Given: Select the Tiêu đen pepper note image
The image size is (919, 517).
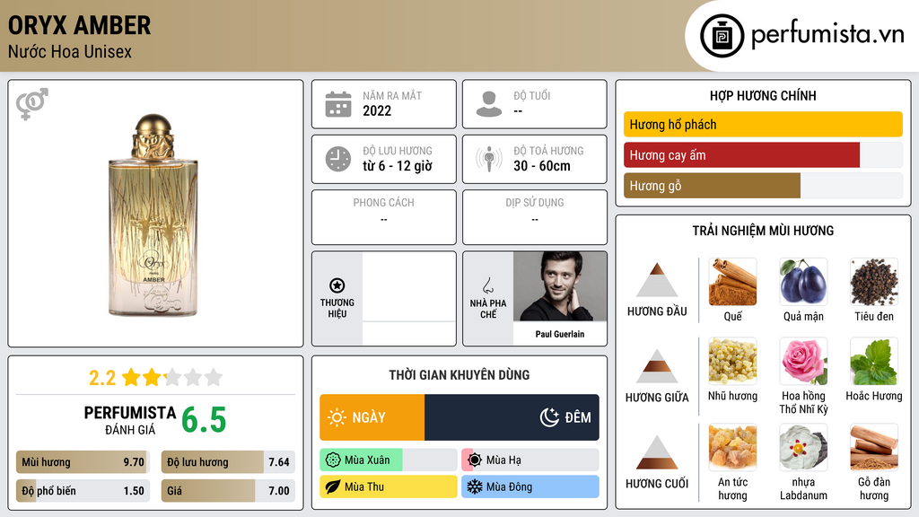Looking at the screenshot, I should pyautogui.click(x=874, y=282).
